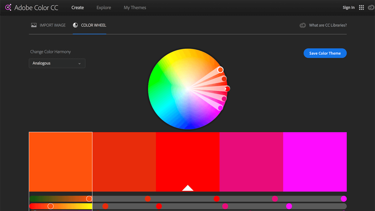Open the What are CC Libraries link

327,25
